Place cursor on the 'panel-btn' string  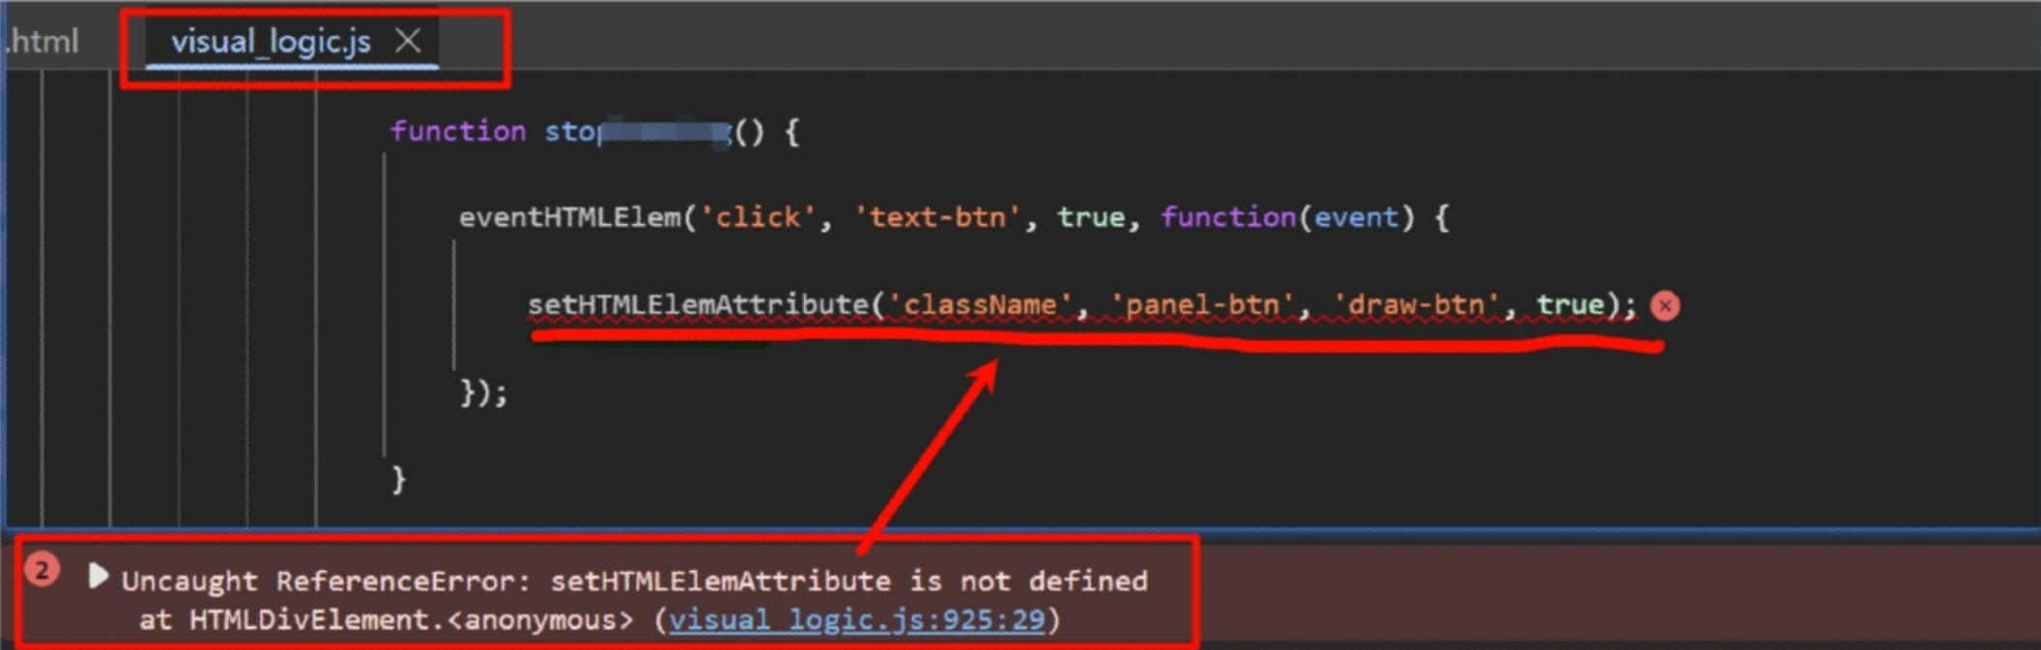(1201, 305)
